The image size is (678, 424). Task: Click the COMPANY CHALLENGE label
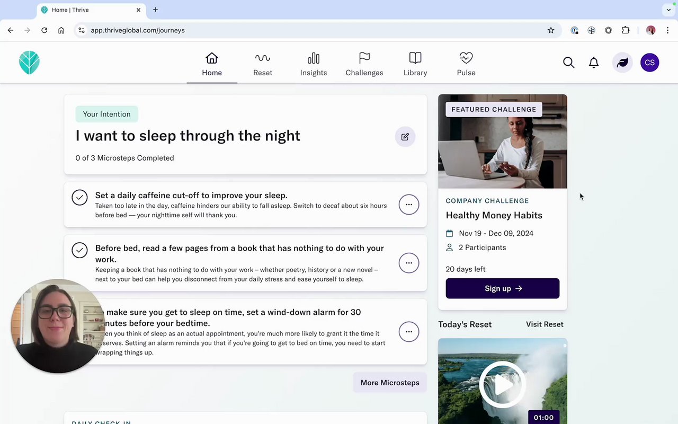(x=487, y=201)
